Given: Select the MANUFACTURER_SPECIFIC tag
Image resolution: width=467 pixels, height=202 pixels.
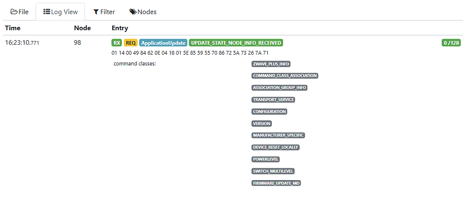Looking at the screenshot, I should [x=278, y=135].
